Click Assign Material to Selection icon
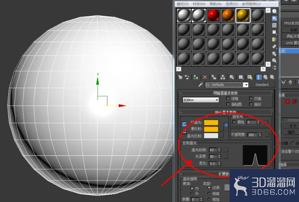Viewport: 299px width, 202px height. (x=196, y=77)
